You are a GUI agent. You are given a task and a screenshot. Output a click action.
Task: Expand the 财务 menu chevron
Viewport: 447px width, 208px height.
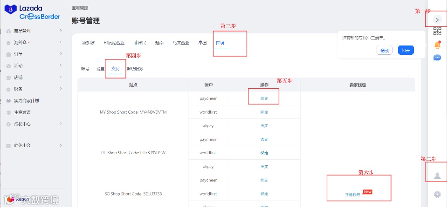[x=61, y=89]
